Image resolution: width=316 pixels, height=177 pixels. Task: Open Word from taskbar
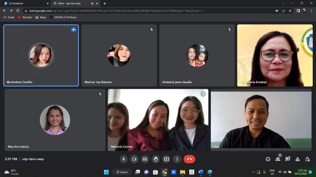200,172
